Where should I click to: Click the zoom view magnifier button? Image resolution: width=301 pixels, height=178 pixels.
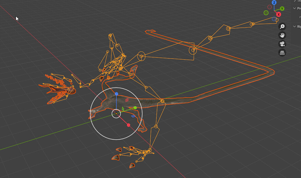[x=282, y=26]
